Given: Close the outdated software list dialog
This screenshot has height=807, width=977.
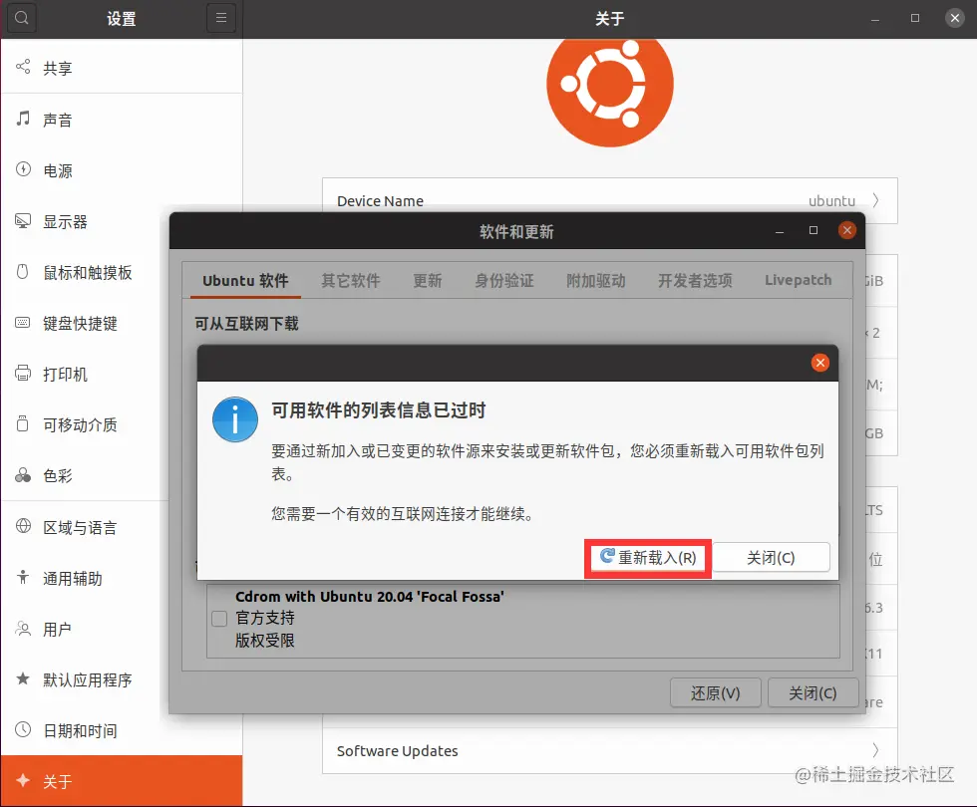Looking at the screenshot, I should pyautogui.click(x=819, y=363).
